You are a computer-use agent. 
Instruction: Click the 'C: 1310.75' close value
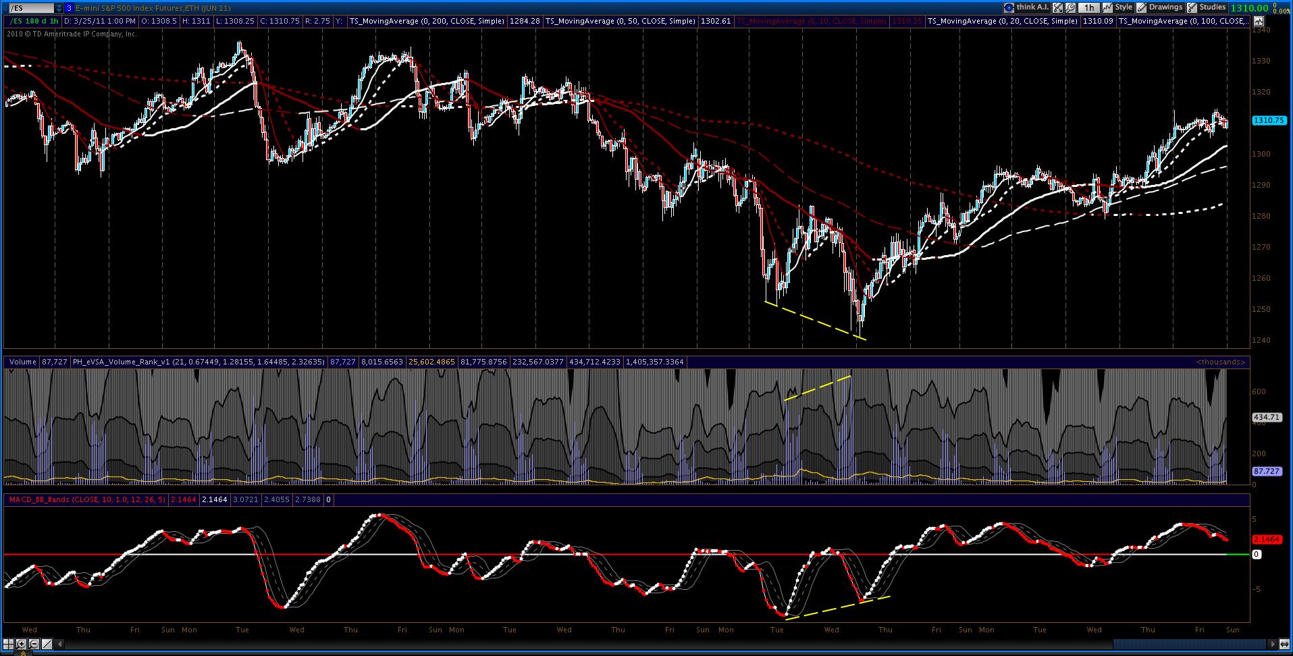pyautogui.click(x=280, y=21)
